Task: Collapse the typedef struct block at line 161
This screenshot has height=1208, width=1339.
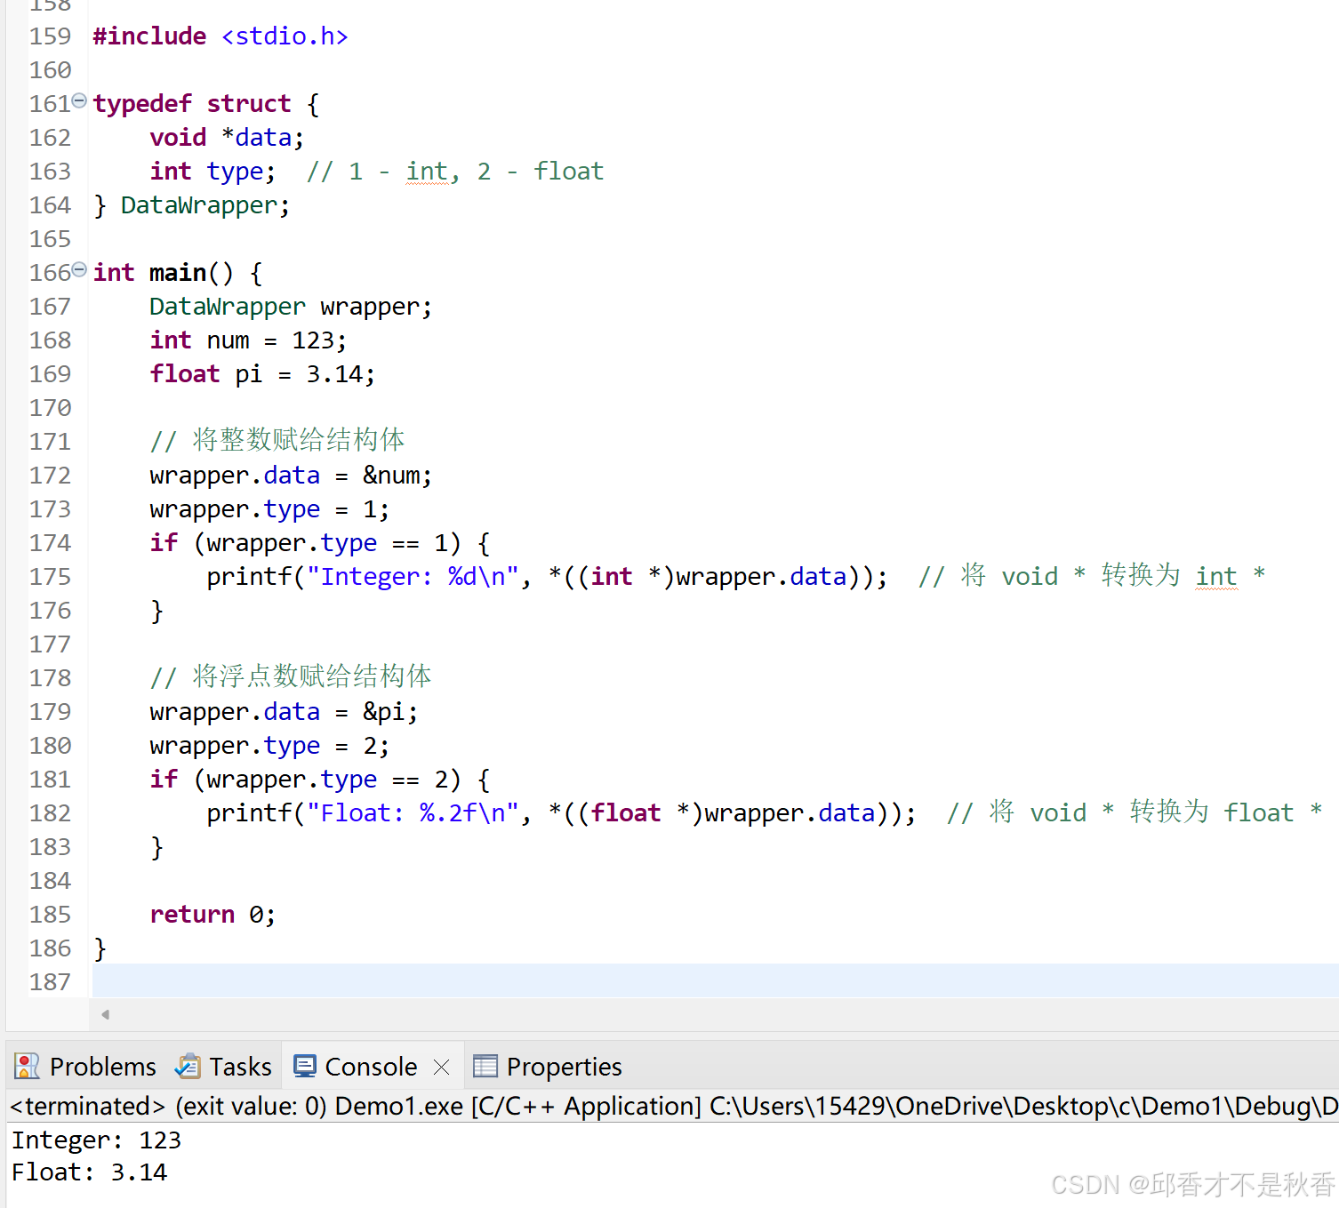Action: click(x=78, y=100)
